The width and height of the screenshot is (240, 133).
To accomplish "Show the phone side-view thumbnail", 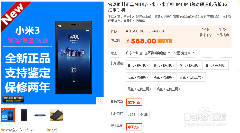I will [x=40, y=115].
